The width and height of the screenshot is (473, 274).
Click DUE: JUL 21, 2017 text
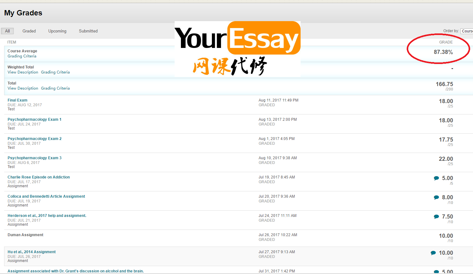[24, 220]
